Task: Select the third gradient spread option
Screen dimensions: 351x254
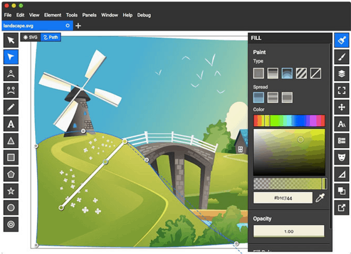Action: [287, 98]
